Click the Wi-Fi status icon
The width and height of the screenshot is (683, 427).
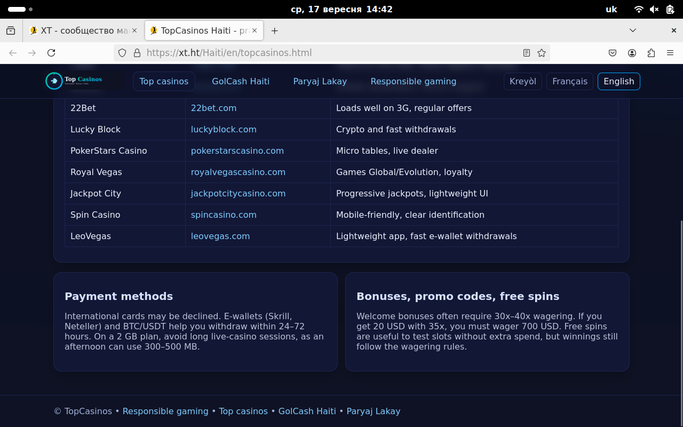(639, 9)
